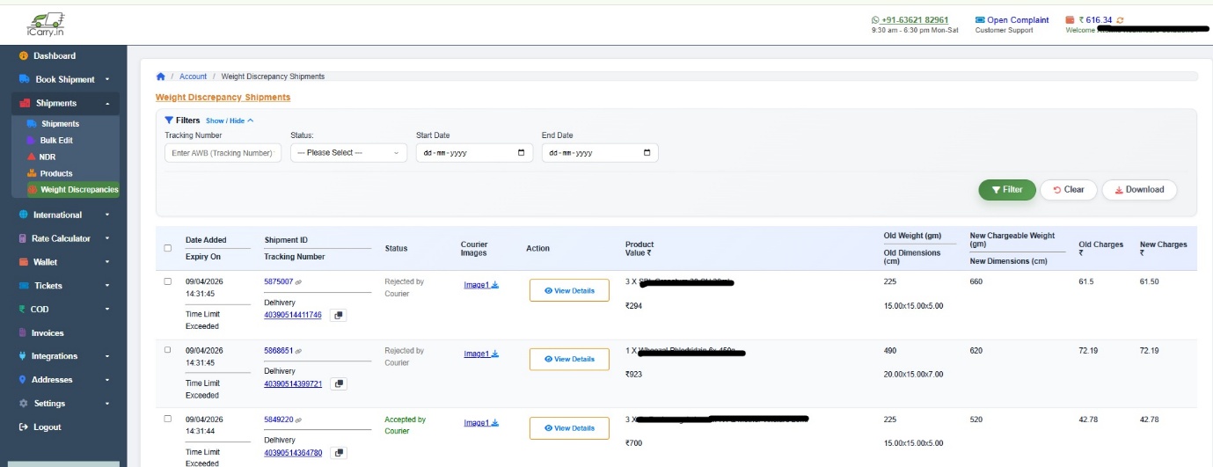The height and width of the screenshot is (467, 1213).
Task: Download Image1 for shipment 5868651
Action: (x=481, y=354)
